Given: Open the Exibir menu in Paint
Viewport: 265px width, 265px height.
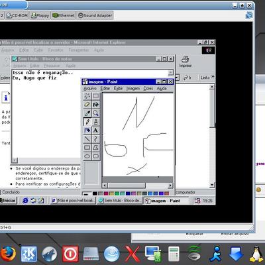Looking at the screenshot, I should pos(118,88).
